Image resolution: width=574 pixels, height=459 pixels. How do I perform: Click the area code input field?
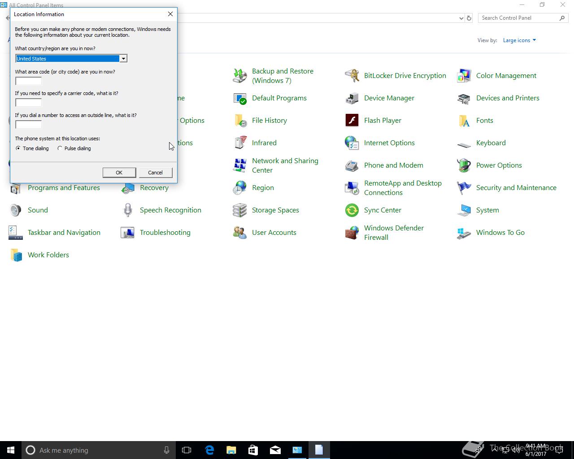(28, 81)
